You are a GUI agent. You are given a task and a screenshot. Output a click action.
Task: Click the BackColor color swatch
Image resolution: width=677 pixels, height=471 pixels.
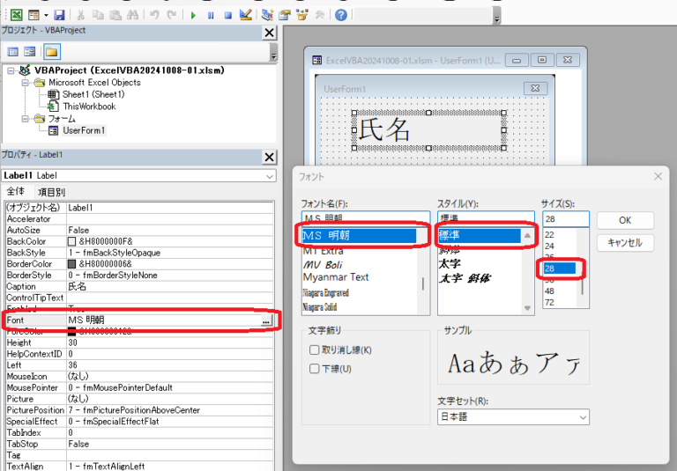[71, 241]
